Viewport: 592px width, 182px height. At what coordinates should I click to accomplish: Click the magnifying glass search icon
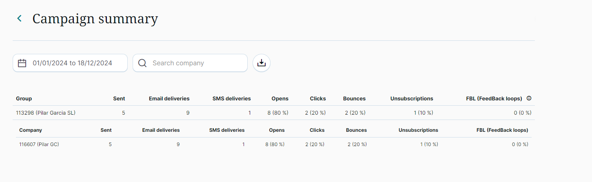pyautogui.click(x=142, y=63)
